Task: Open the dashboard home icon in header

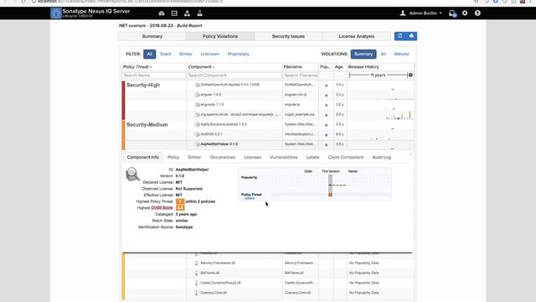Action: point(162,13)
